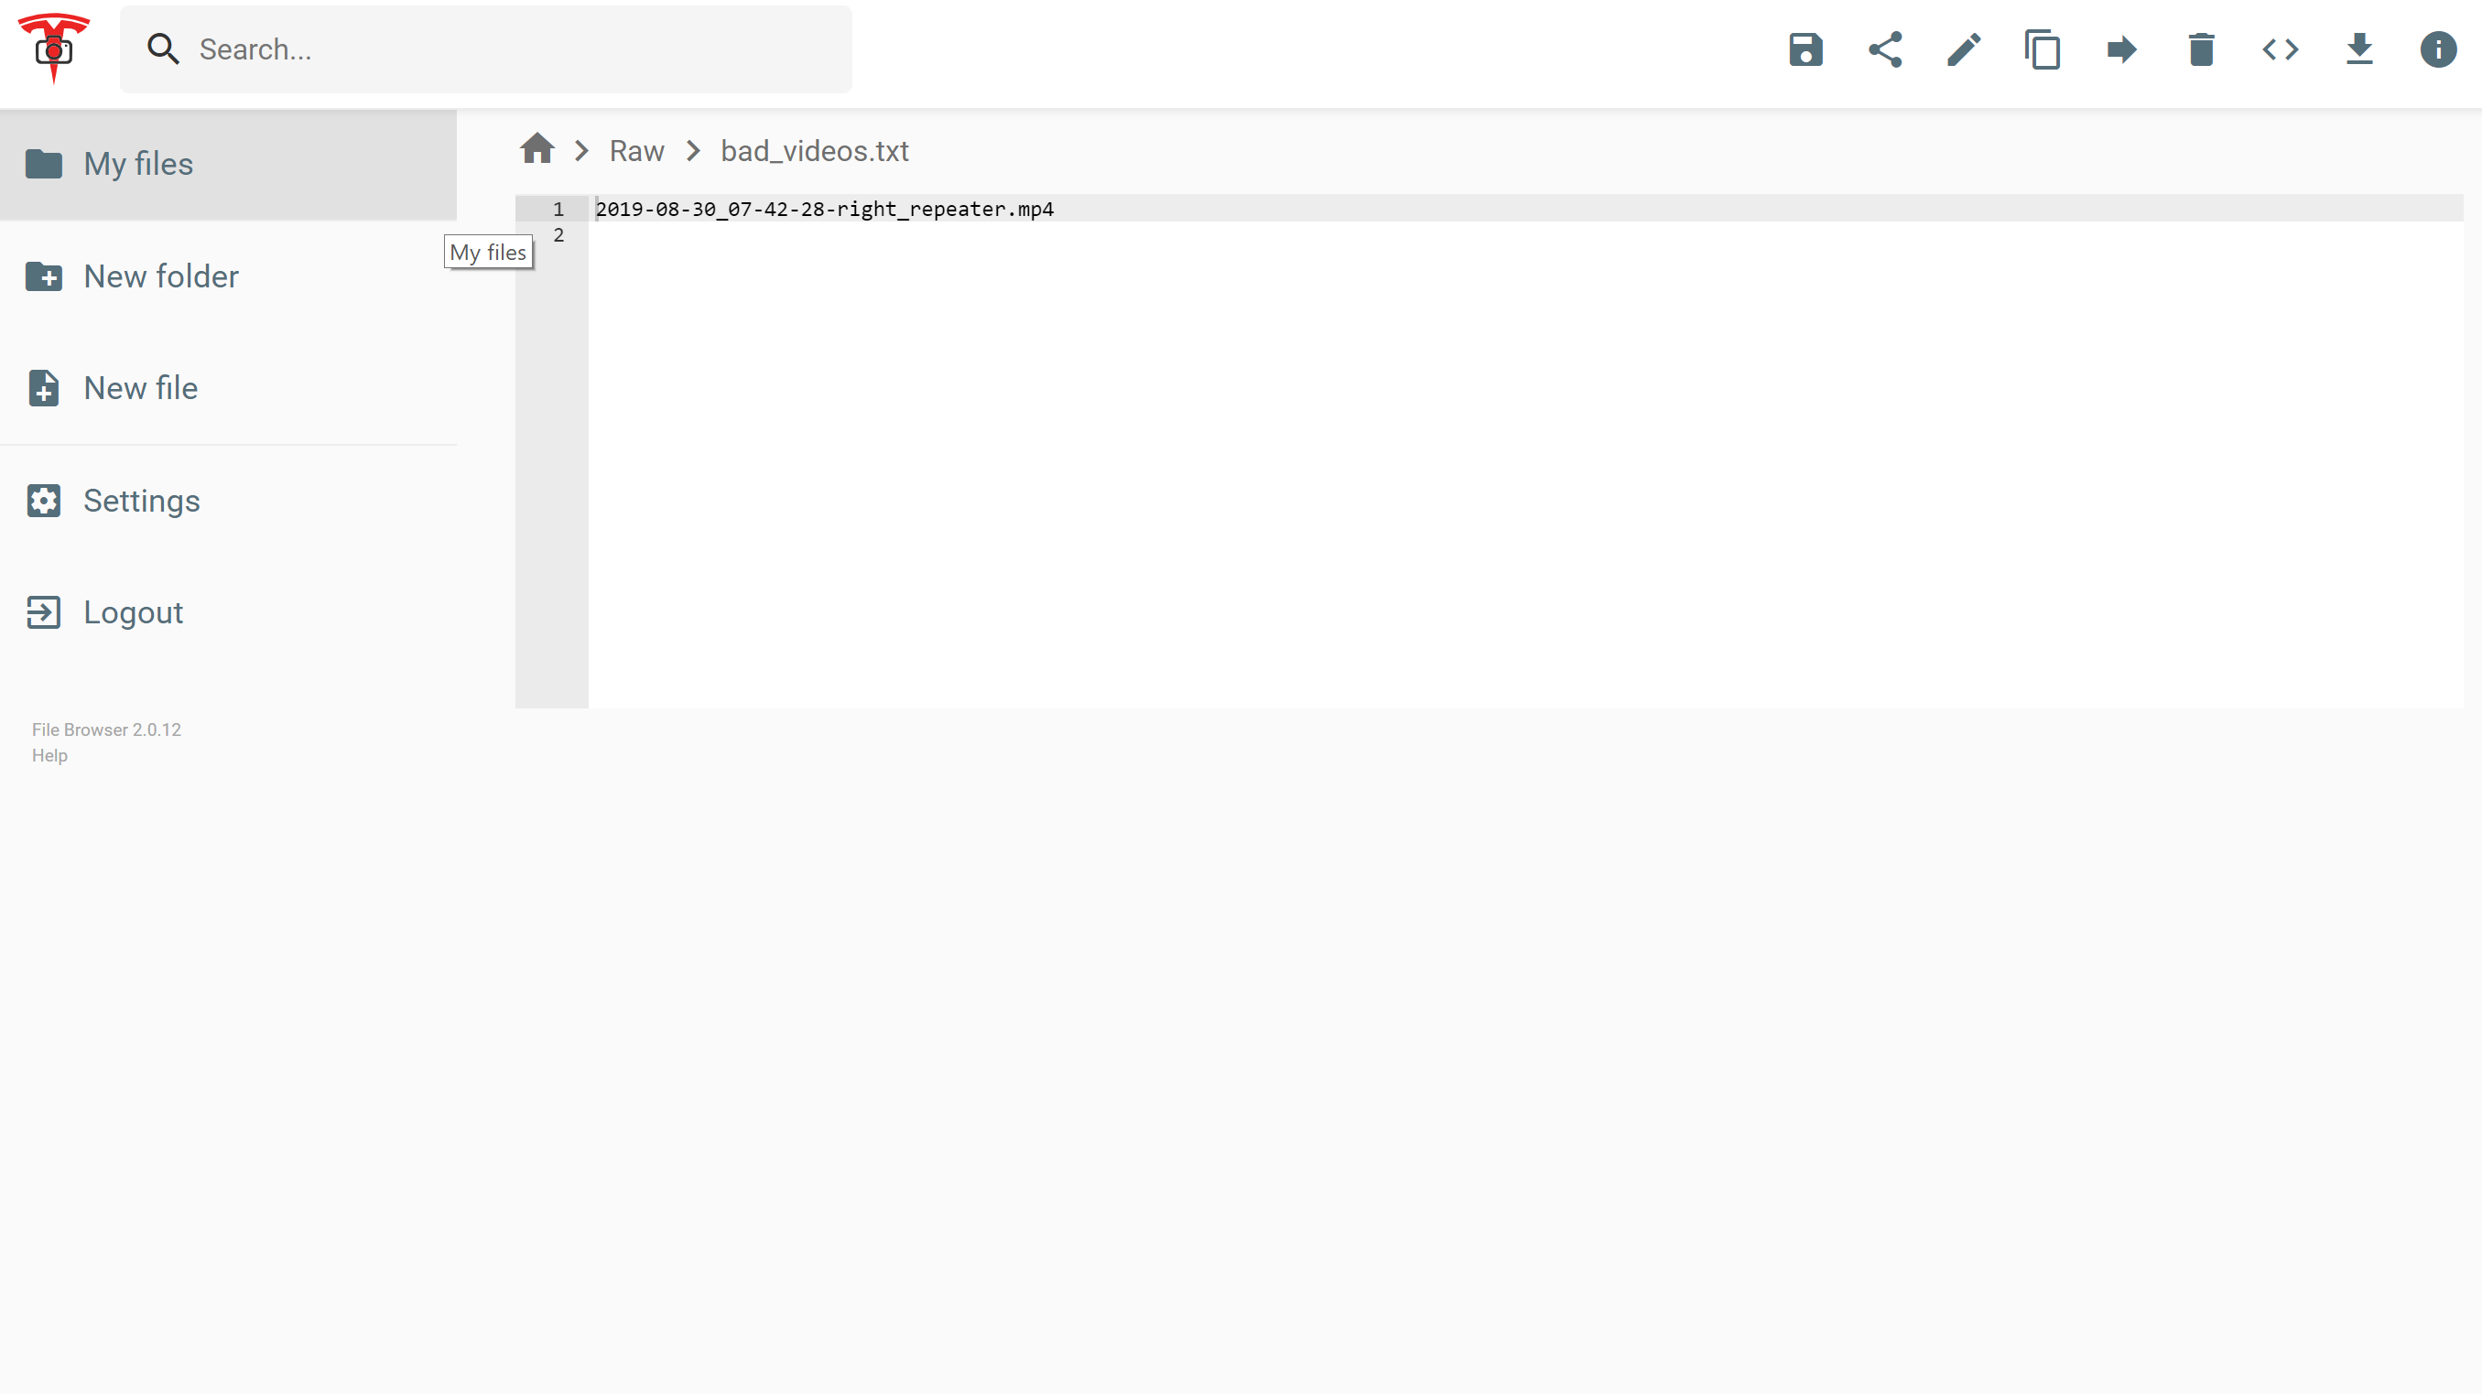Click the New folder button
Image resolution: width=2482 pixels, height=1394 pixels.
(x=160, y=276)
